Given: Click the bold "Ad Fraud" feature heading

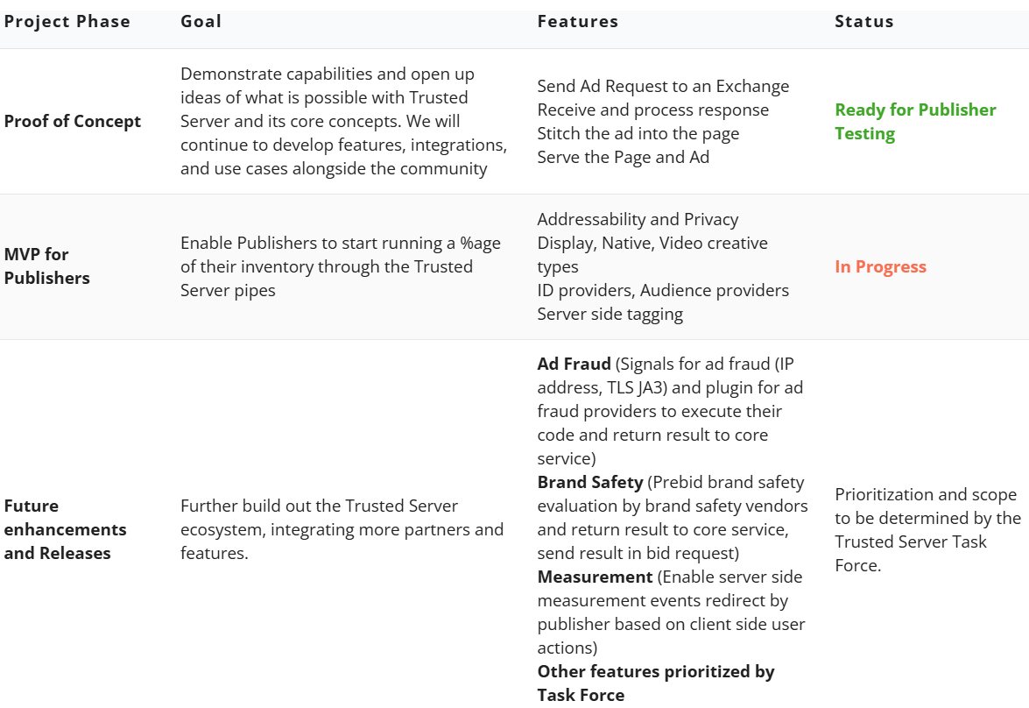Looking at the screenshot, I should point(574,365).
